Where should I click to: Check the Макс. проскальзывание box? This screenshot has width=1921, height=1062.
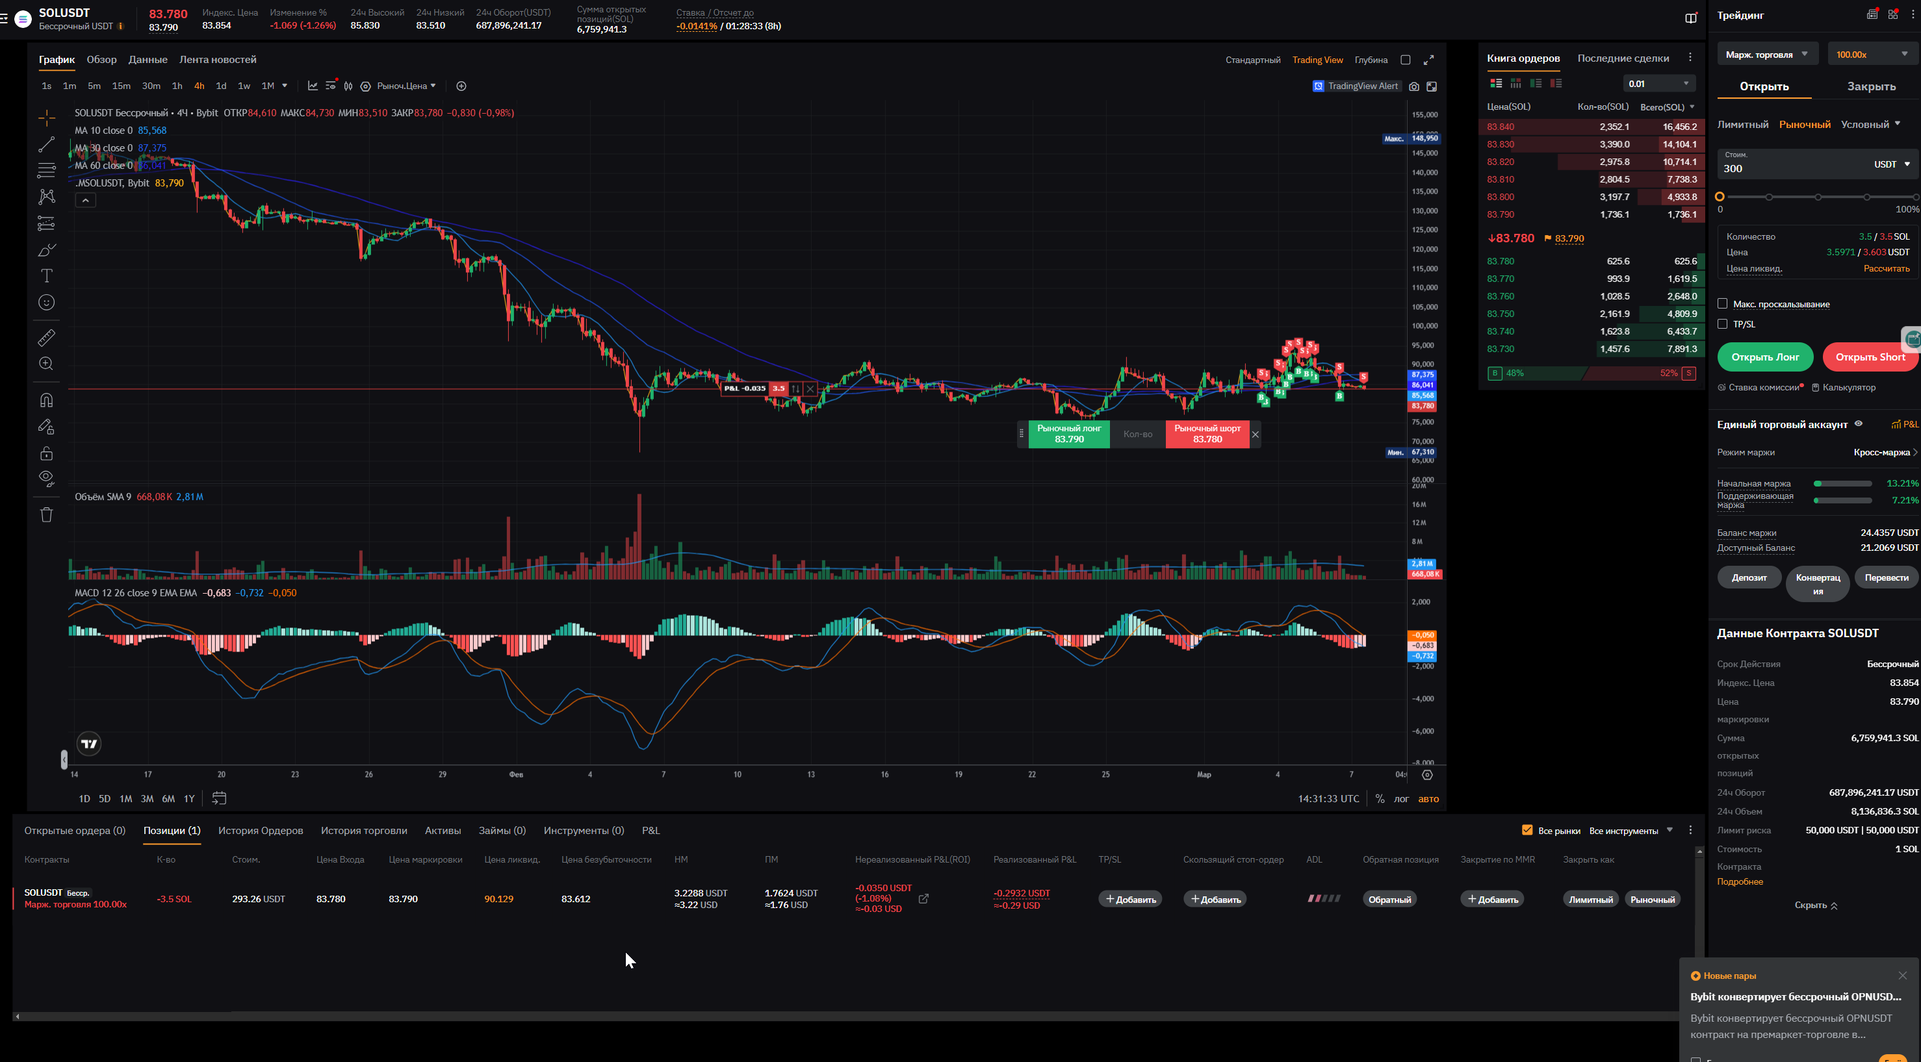1723,303
